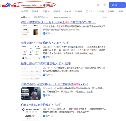This screenshot has width=126, height=121.
Task: Click thumbnail showing 夸克网盘 14939.75
Action: (x=31, y=114)
